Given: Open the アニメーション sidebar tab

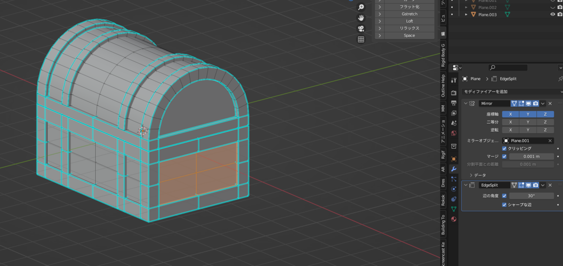Looking at the screenshot, I should pyautogui.click(x=443, y=130).
